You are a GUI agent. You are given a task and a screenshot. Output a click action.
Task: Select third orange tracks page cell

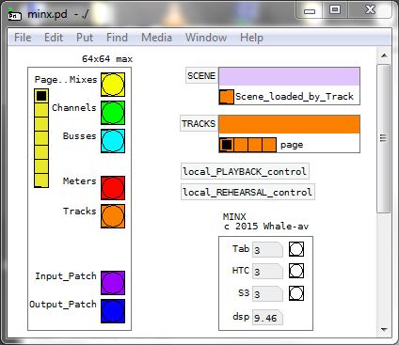(255, 145)
